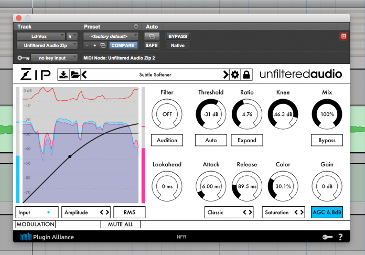The height and width of the screenshot is (255, 365).
Task: Toggle Auto threshold button
Action: (211, 140)
